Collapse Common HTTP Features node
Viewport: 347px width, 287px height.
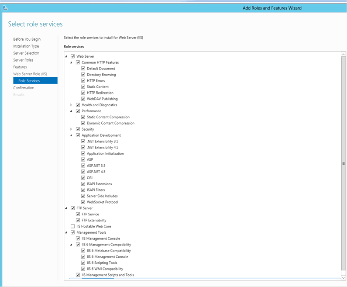[x=71, y=62]
